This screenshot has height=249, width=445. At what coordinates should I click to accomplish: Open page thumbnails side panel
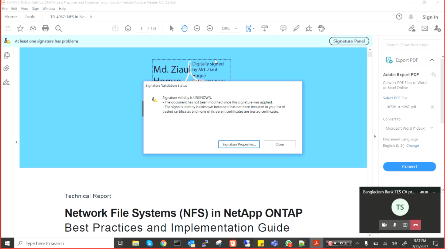[7, 55]
